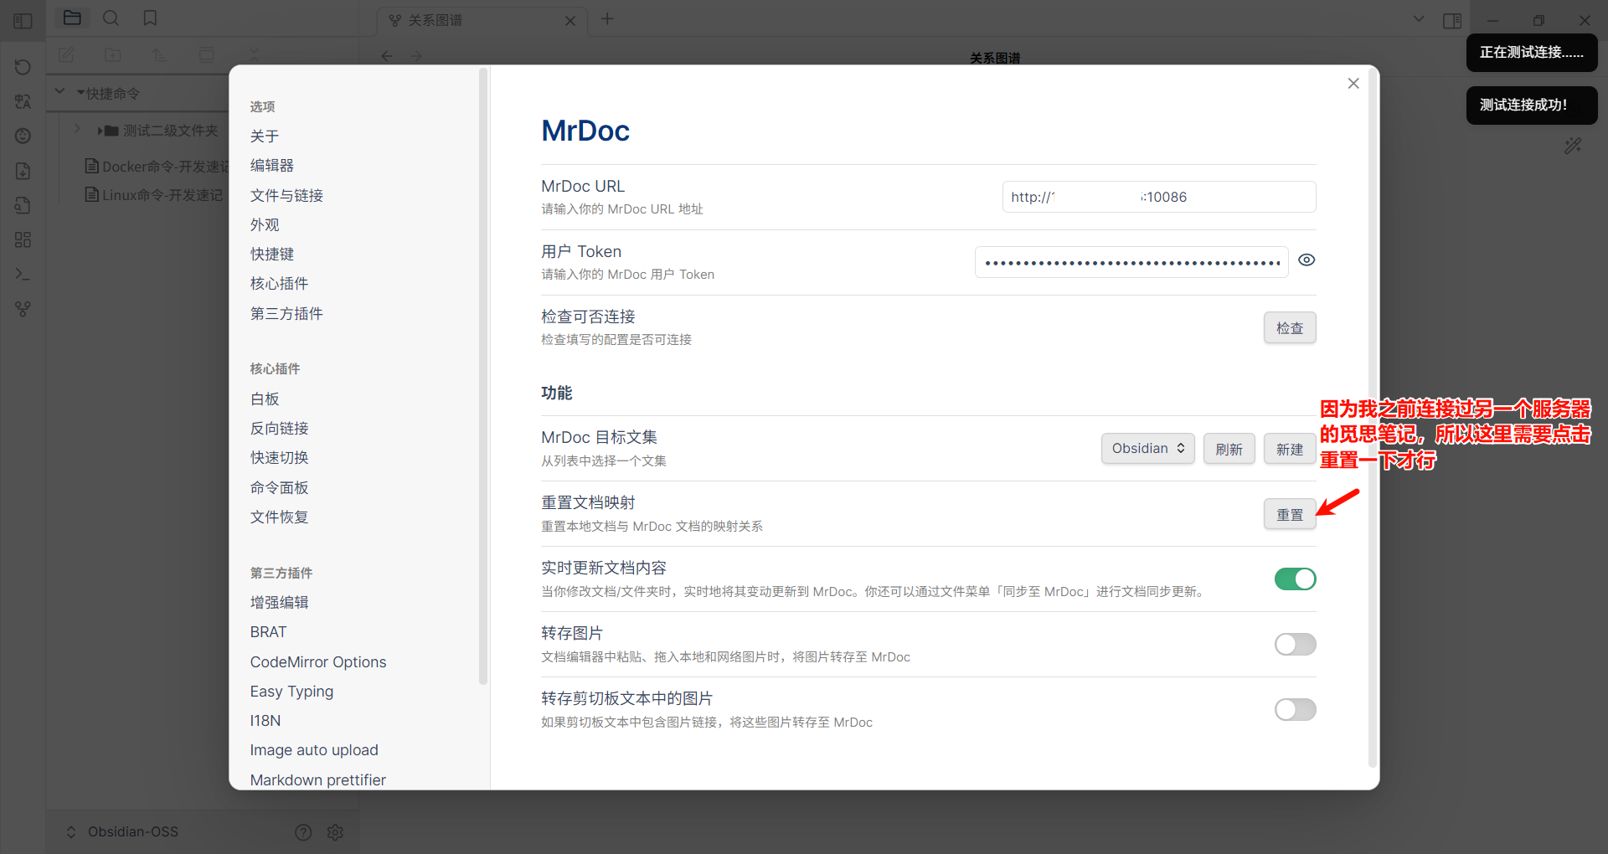Viewport: 1608px width, 854px height.
Task: Click the file download ribbon icon
Action: (x=23, y=171)
